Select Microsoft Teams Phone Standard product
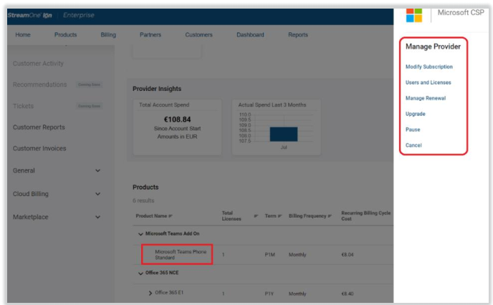 (x=181, y=254)
